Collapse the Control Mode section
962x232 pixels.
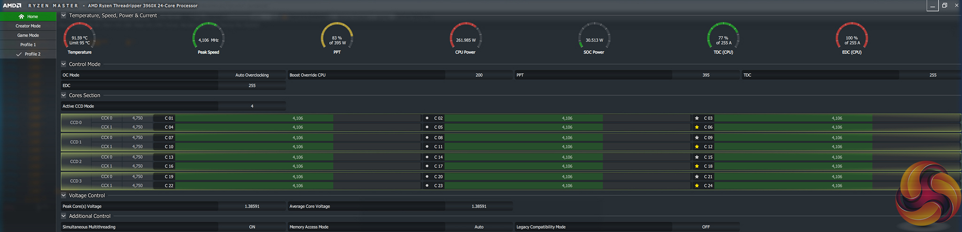tap(63, 64)
